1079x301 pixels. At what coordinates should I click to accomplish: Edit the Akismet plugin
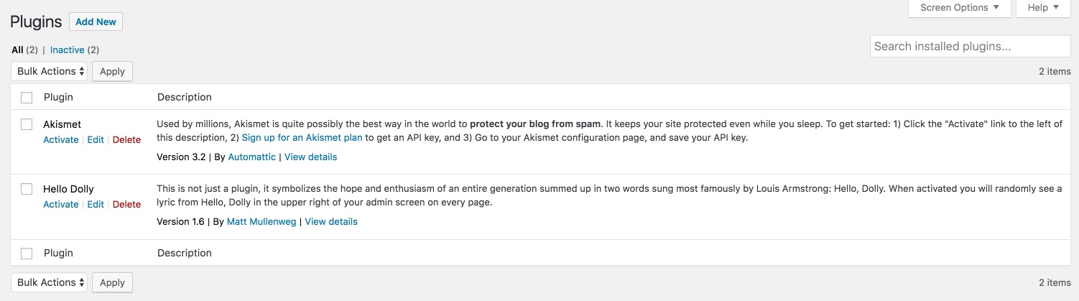[x=96, y=139]
